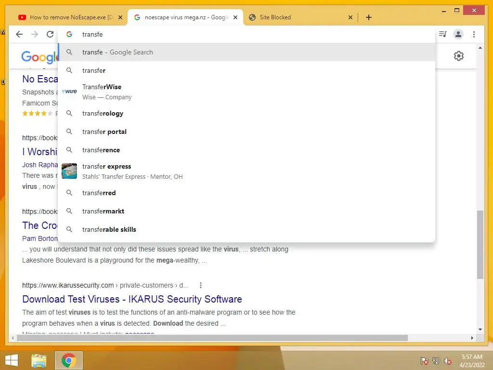The height and width of the screenshot is (370, 493).
Task: Click the browser forward arrow
Action: click(x=35, y=34)
